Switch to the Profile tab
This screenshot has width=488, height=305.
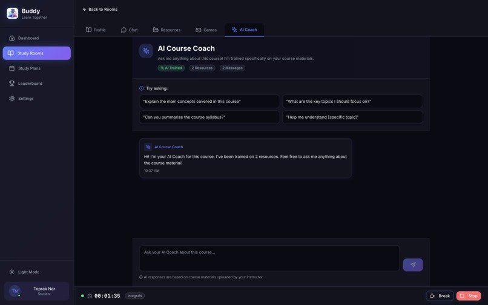pyautogui.click(x=96, y=30)
